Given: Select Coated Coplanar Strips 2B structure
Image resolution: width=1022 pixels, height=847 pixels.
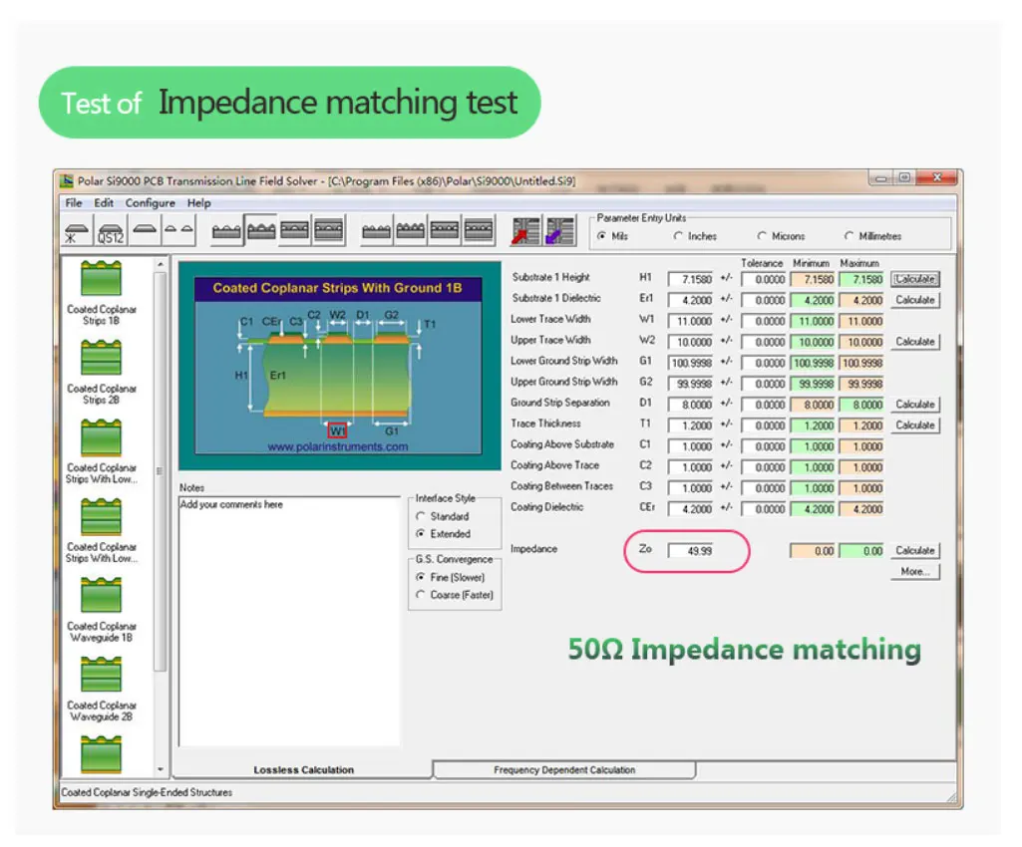Looking at the screenshot, I should coord(101,372).
